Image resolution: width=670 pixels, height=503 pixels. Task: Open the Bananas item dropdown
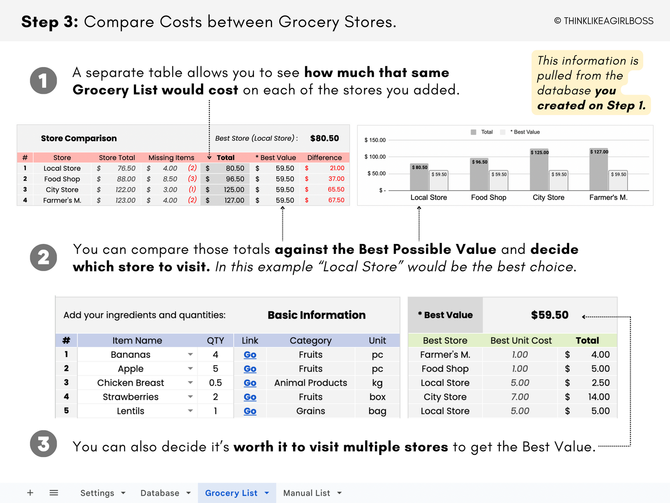(191, 354)
